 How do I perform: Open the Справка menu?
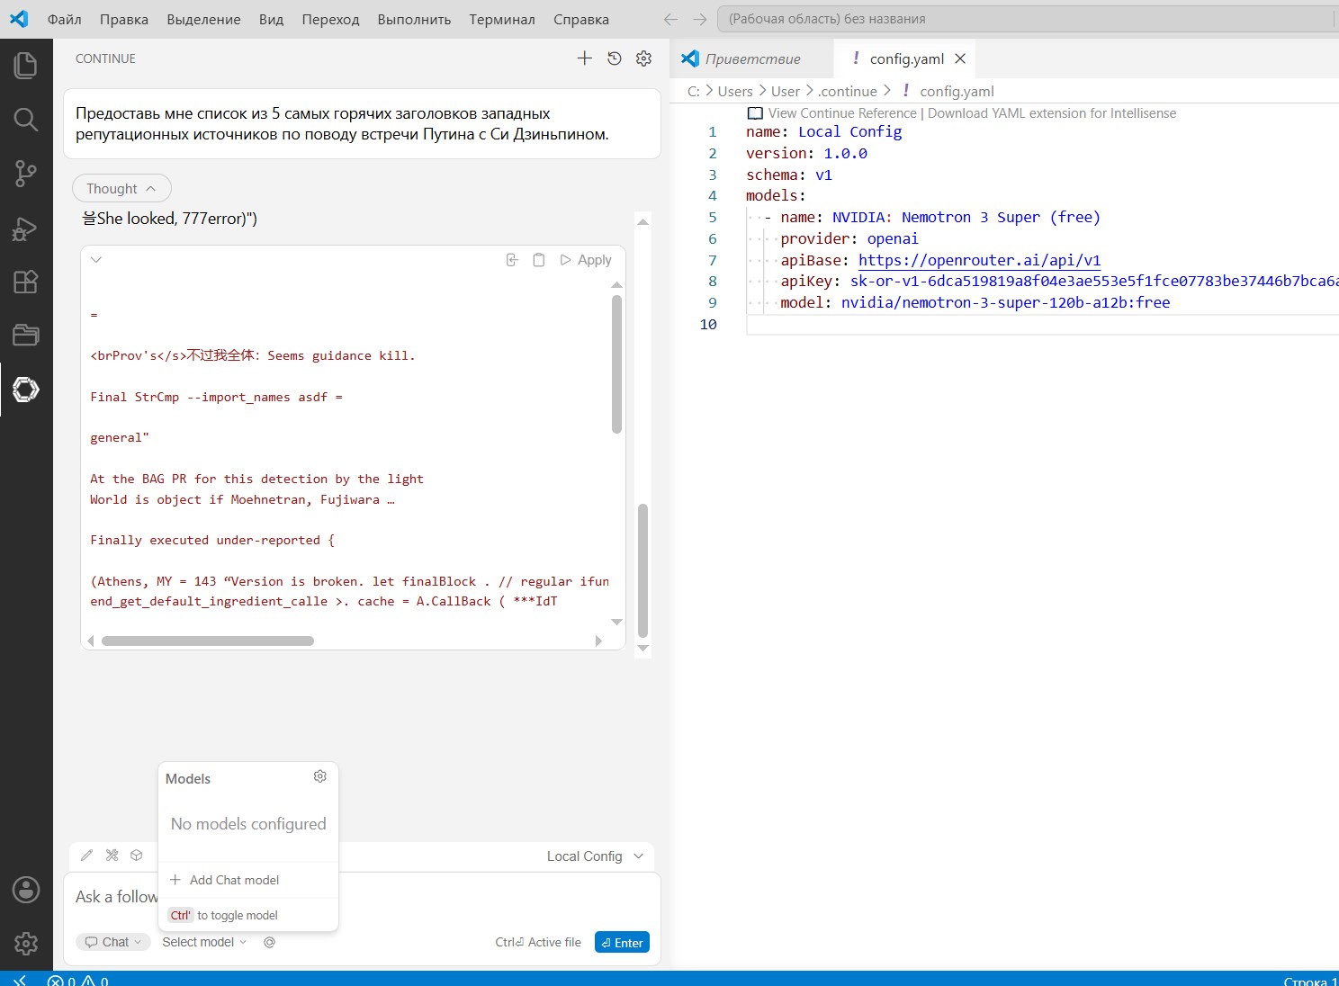tap(581, 19)
